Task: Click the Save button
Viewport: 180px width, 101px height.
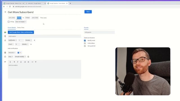Action: click(88, 12)
